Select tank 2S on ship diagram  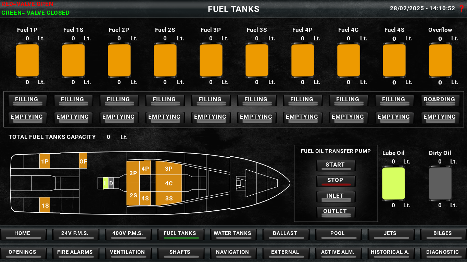(133, 195)
